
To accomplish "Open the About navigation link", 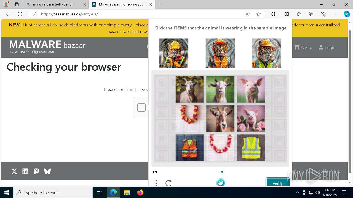I will click(x=303, y=47).
